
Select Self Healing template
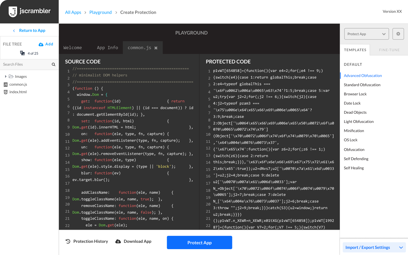point(354,168)
